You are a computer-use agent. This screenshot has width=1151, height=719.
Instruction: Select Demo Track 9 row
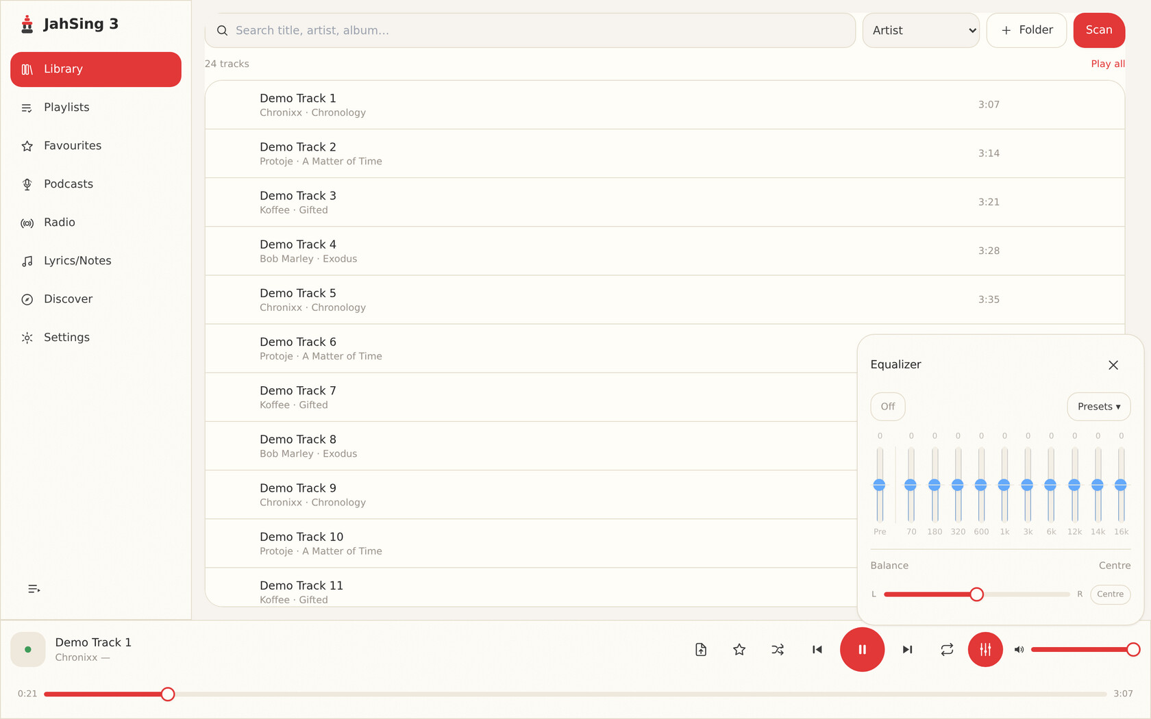tap(531, 495)
